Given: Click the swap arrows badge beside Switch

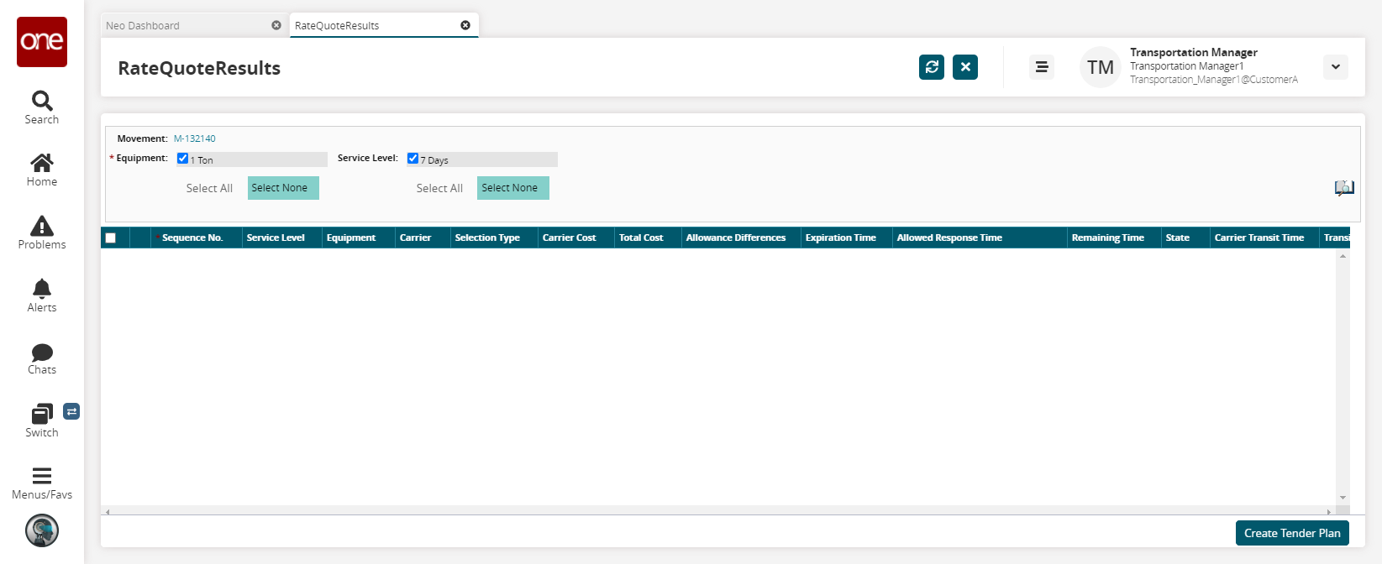Looking at the screenshot, I should click(x=71, y=411).
